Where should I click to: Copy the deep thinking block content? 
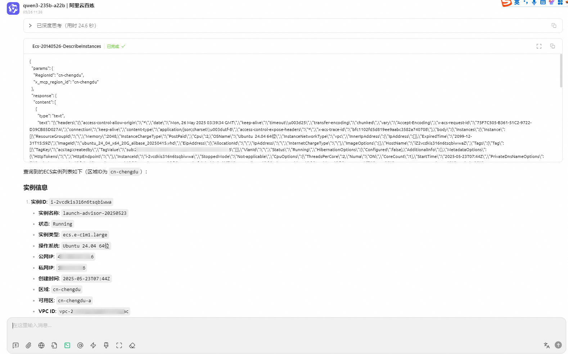click(554, 26)
